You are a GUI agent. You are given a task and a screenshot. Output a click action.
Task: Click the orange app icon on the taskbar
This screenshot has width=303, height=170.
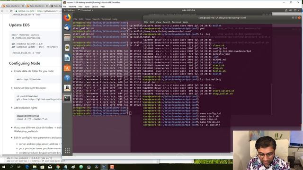(x=112, y=167)
